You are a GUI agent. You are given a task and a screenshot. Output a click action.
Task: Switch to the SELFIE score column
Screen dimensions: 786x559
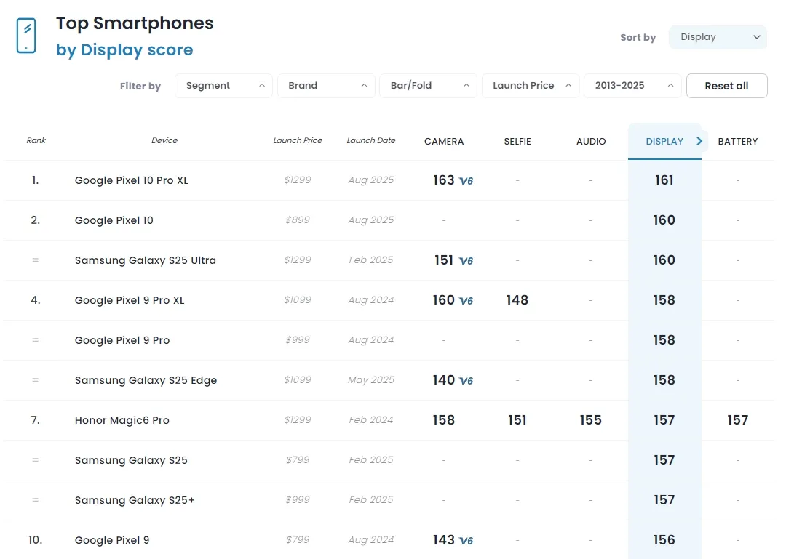(517, 142)
